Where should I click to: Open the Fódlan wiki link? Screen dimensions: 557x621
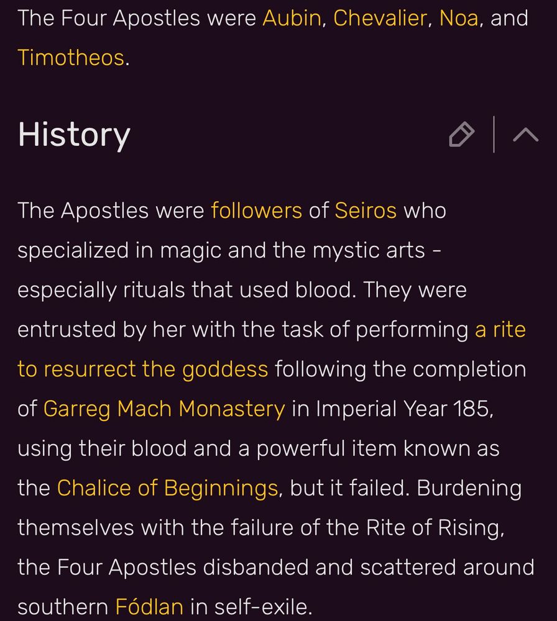(149, 607)
